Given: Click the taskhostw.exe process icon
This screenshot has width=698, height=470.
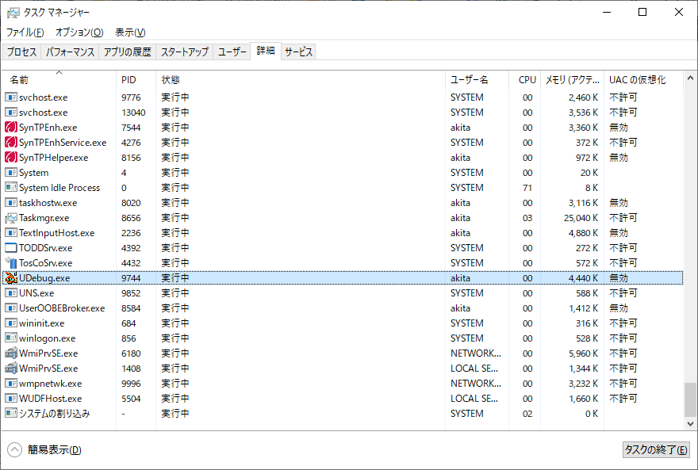Looking at the screenshot, I should click(10, 203).
